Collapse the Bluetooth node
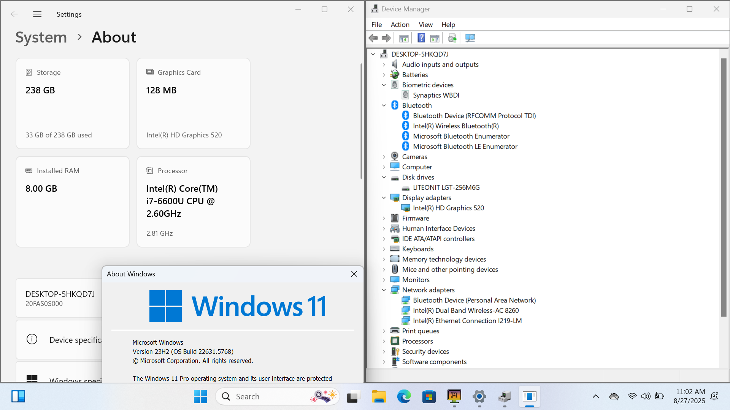The height and width of the screenshot is (410, 730). click(x=384, y=106)
